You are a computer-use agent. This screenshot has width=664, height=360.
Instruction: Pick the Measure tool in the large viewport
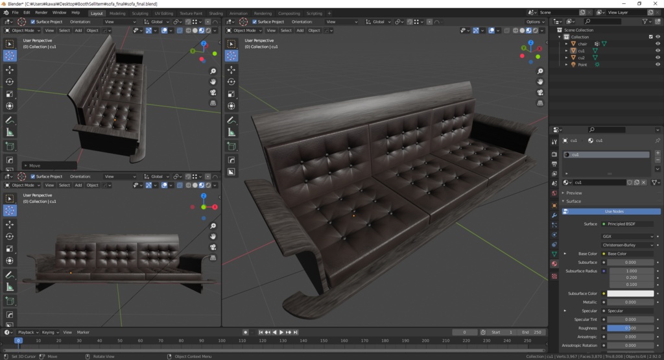tap(231, 132)
